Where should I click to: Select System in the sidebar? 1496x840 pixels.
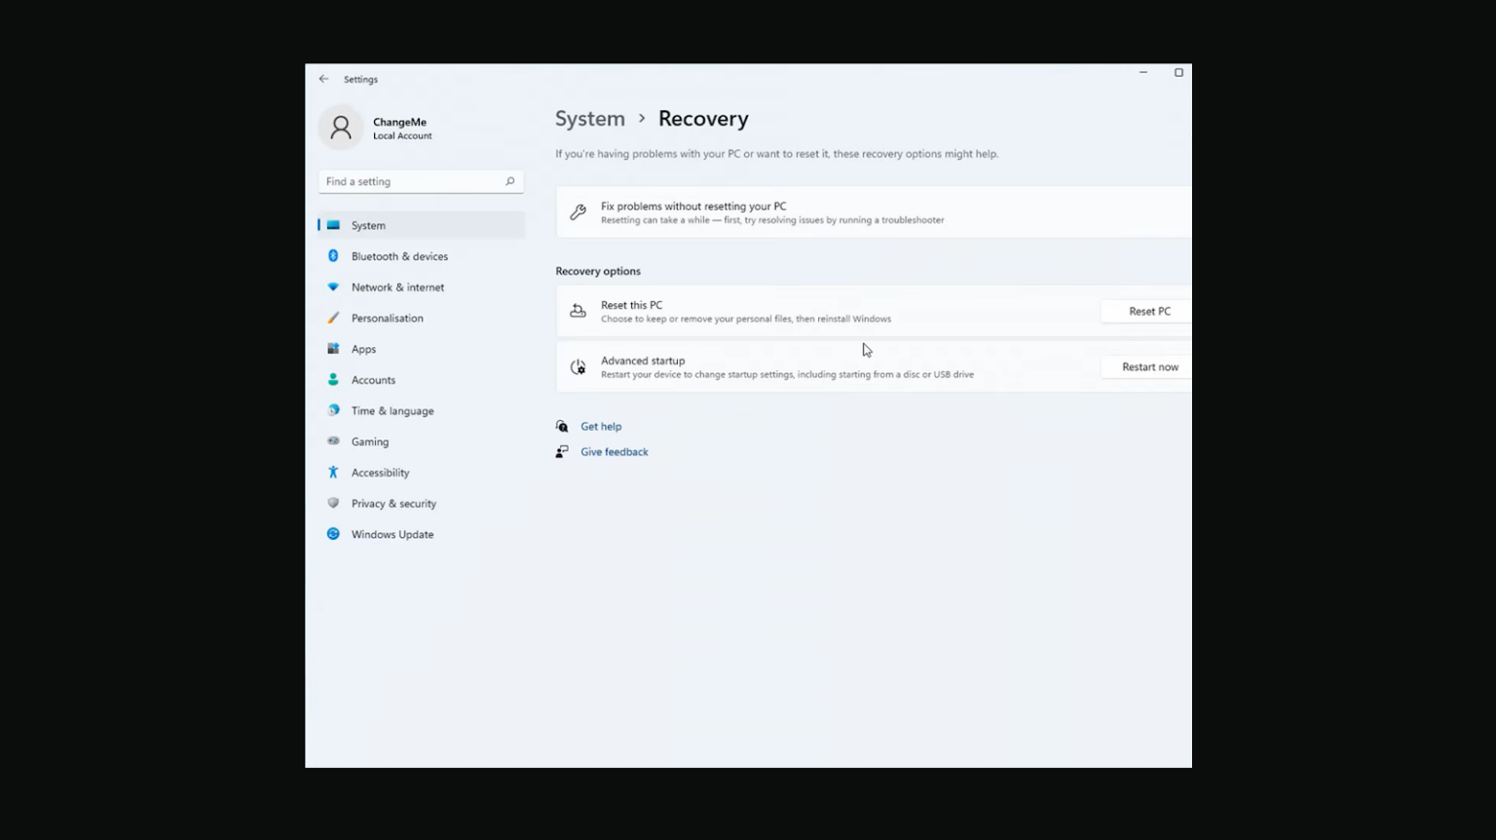[x=368, y=224]
